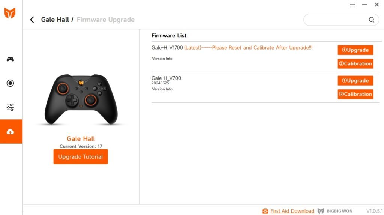Image resolution: width=384 pixels, height=215 pixels.
Task: Click the BIGBIG WON footer logo
Action: coord(335,211)
